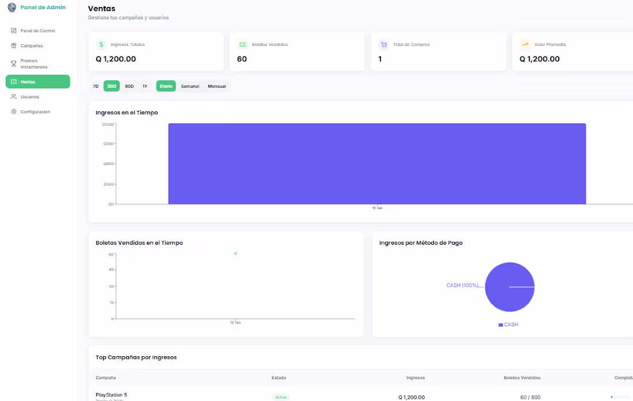
Task: Click the 60 Boletos Vendidos value
Action: point(242,59)
